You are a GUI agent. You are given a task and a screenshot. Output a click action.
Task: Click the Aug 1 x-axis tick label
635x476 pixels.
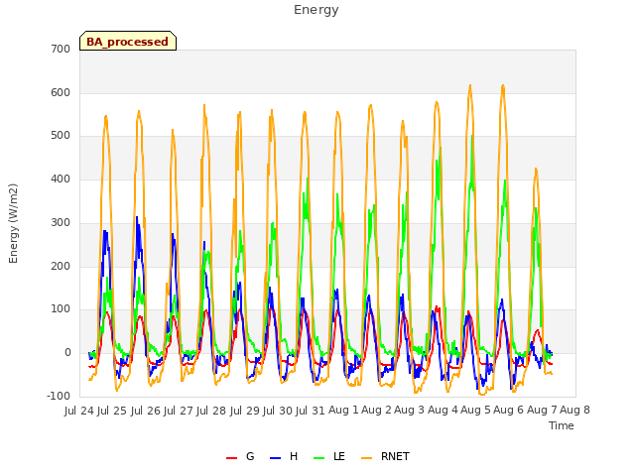[343, 411]
